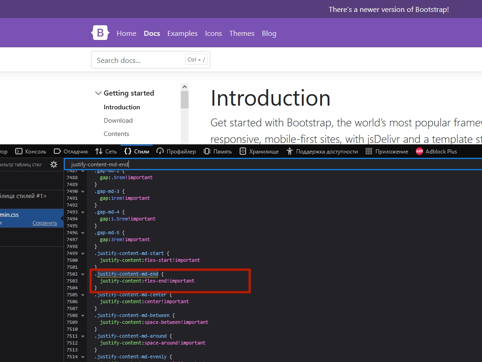Click the Search docs input field

(x=138, y=60)
